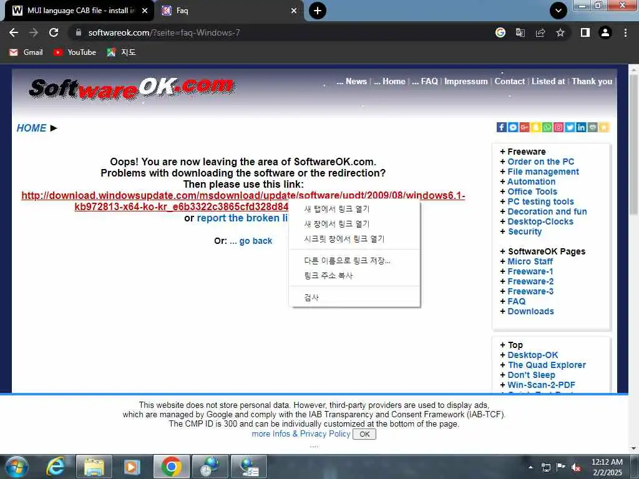Open Chrome three-dot menu
This screenshot has height=479, width=639.
click(625, 32)
